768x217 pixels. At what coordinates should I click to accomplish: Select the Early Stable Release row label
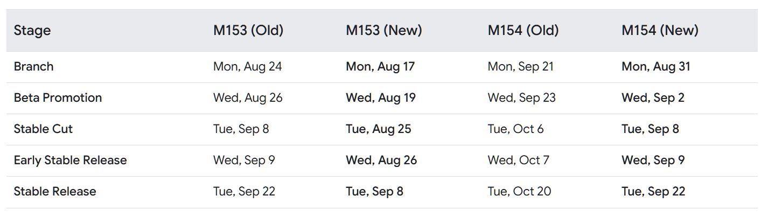(70, 160)
